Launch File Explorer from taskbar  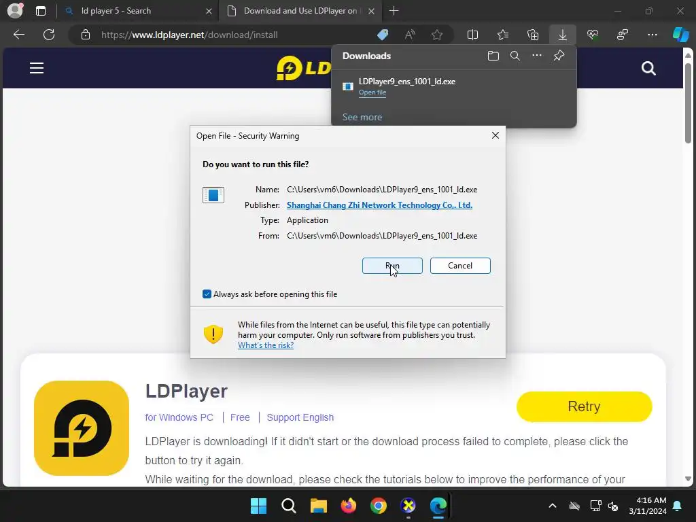pos(318,506)
